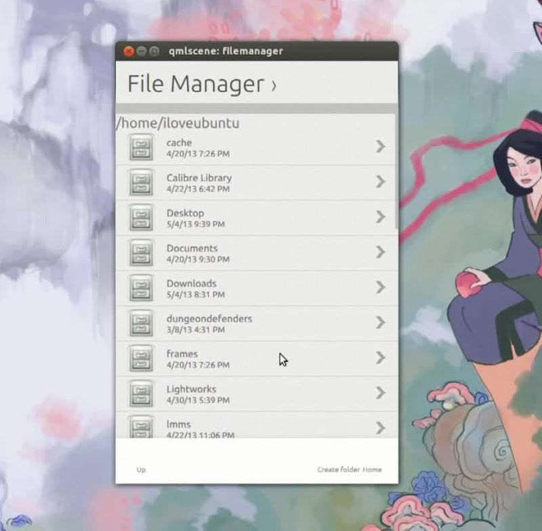
Task: Open Downloads via its chevron arrow
Action: (380, 287)
